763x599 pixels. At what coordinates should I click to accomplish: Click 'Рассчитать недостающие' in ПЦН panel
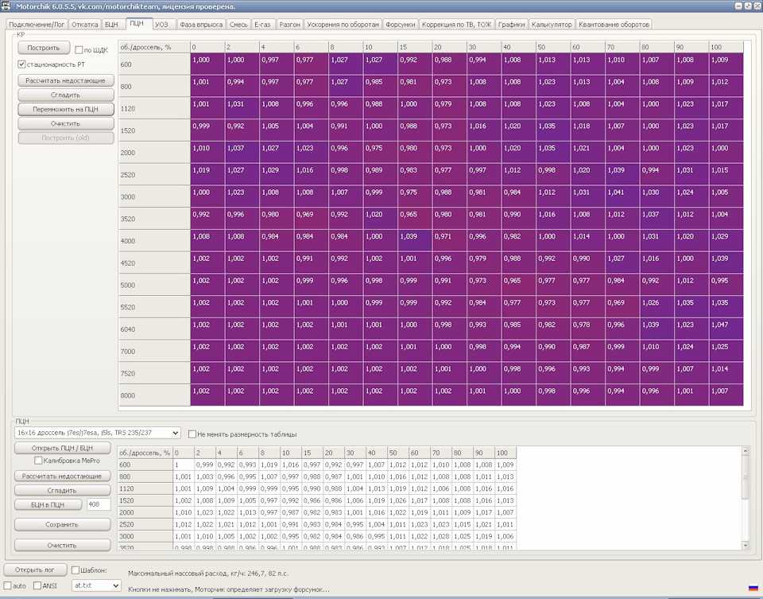(62, 476)
